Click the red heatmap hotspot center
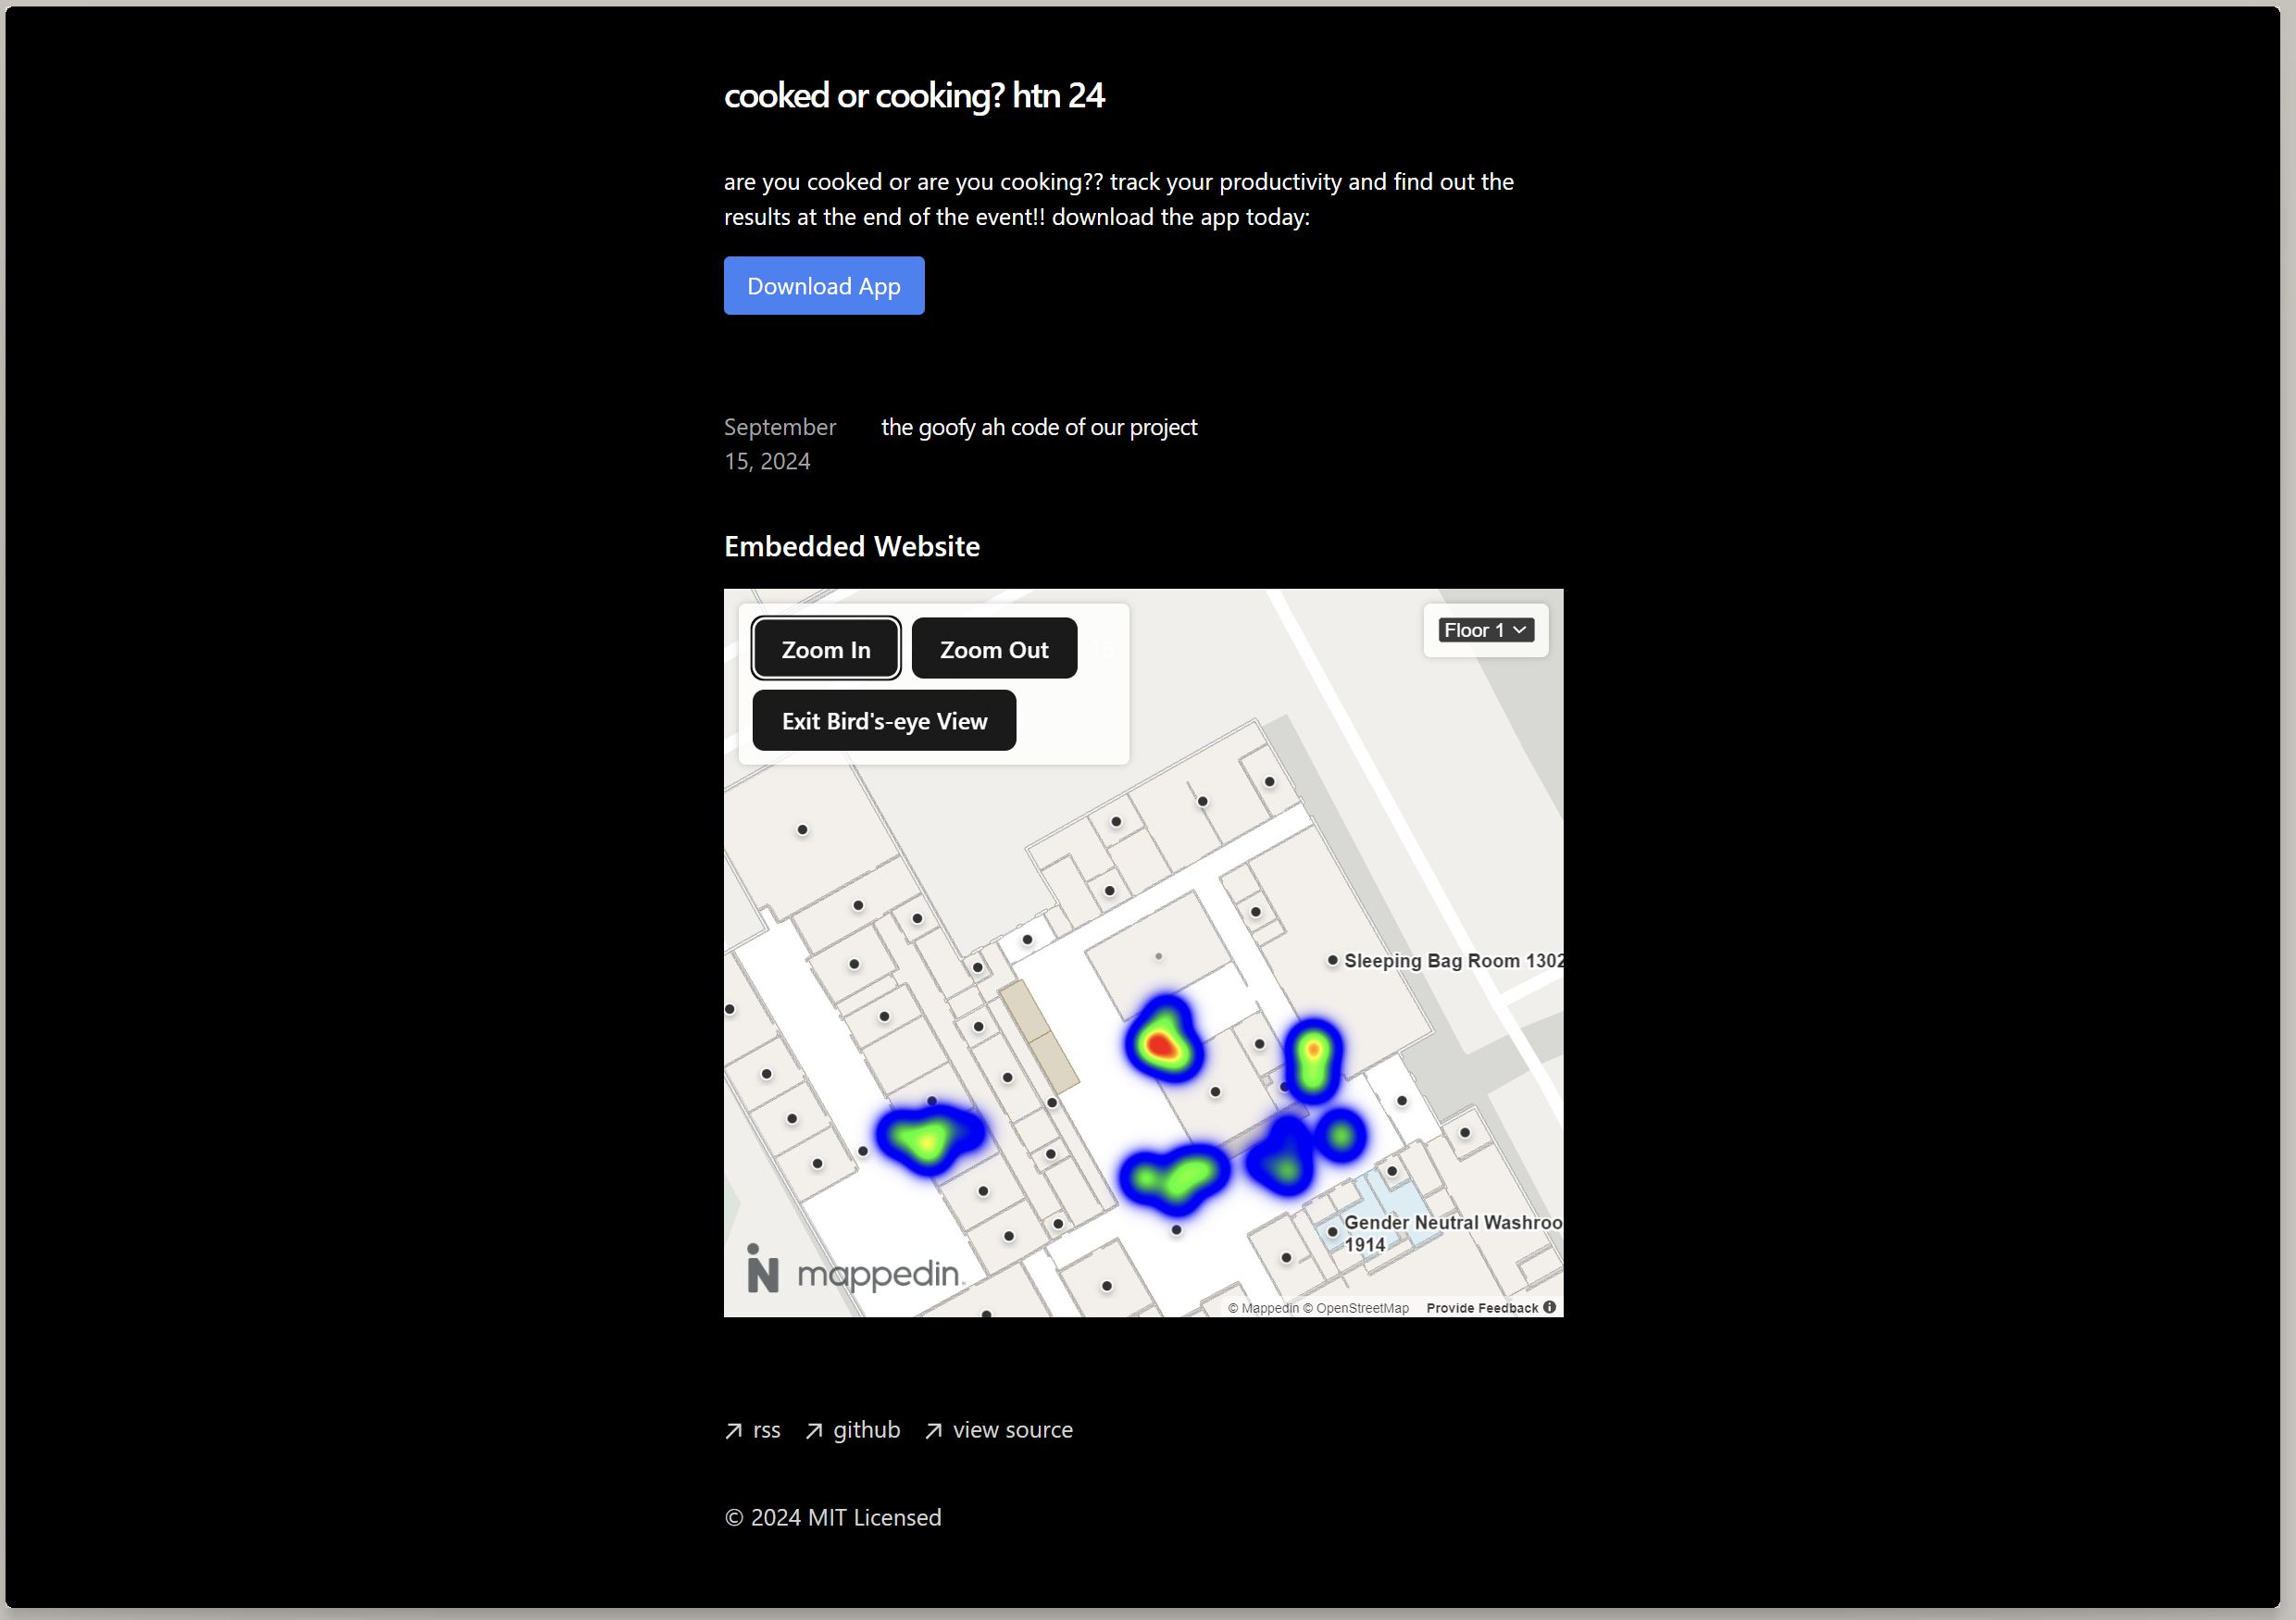This screenshot has height=1620, width=2296. (x=1160, y=1045)
